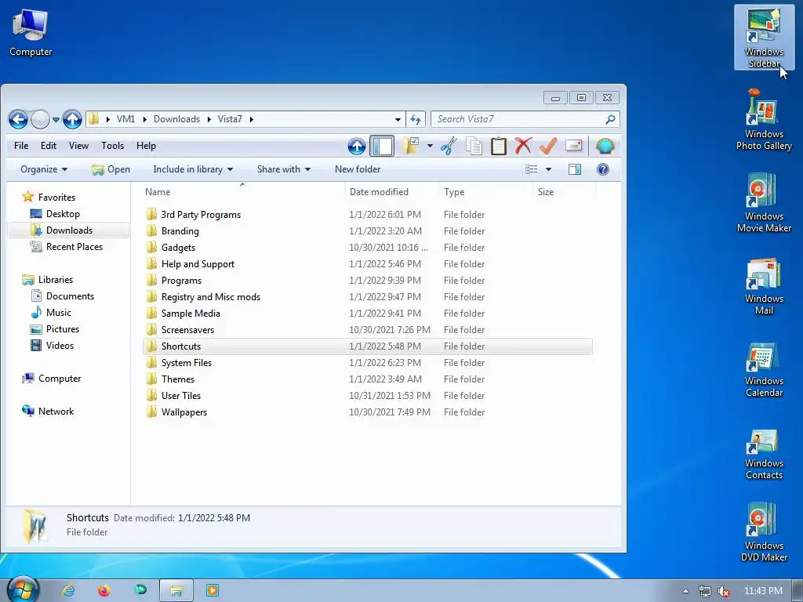Select Computer in the navigation pane
This screenshot has height=602, width=803.
click(52, 379)
